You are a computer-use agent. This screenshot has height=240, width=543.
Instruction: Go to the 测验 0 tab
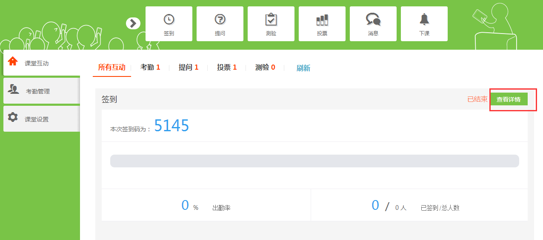(265, 67)
